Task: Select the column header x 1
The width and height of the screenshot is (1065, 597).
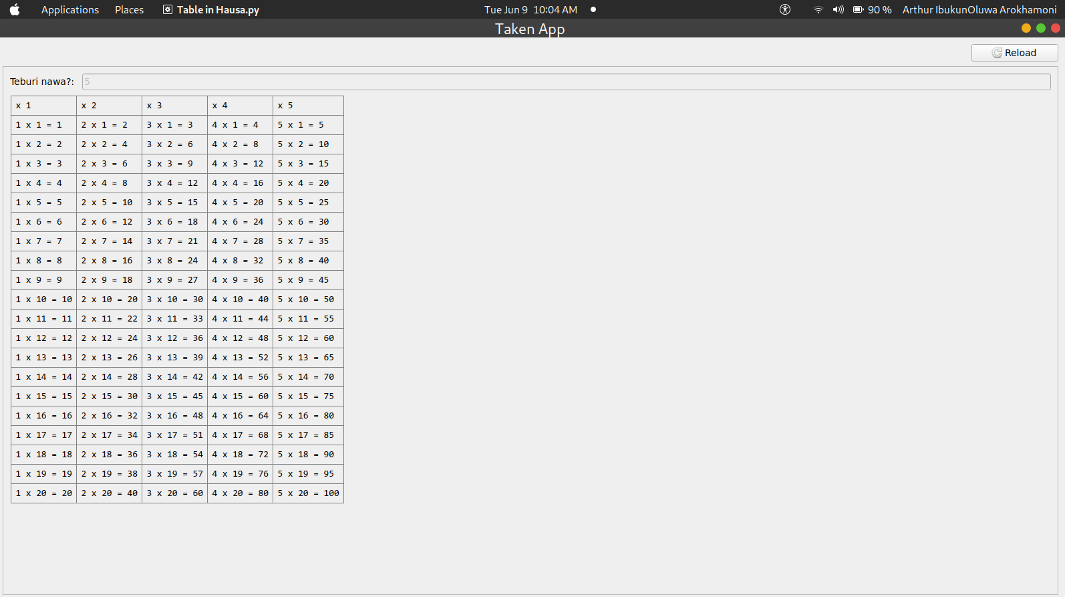Action: click(44, 106)
